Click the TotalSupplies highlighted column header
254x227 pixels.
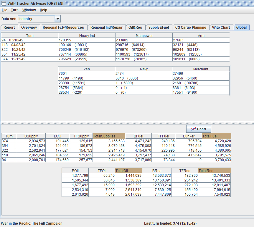click(x=109, y=136)
